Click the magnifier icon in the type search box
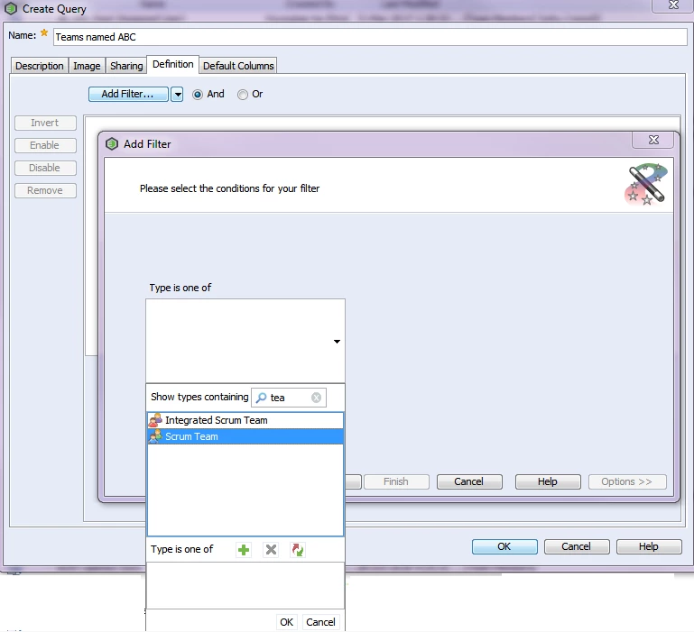The height and width of the screenshot is (632, 694). pyautogui.click(x=261, y=398)
